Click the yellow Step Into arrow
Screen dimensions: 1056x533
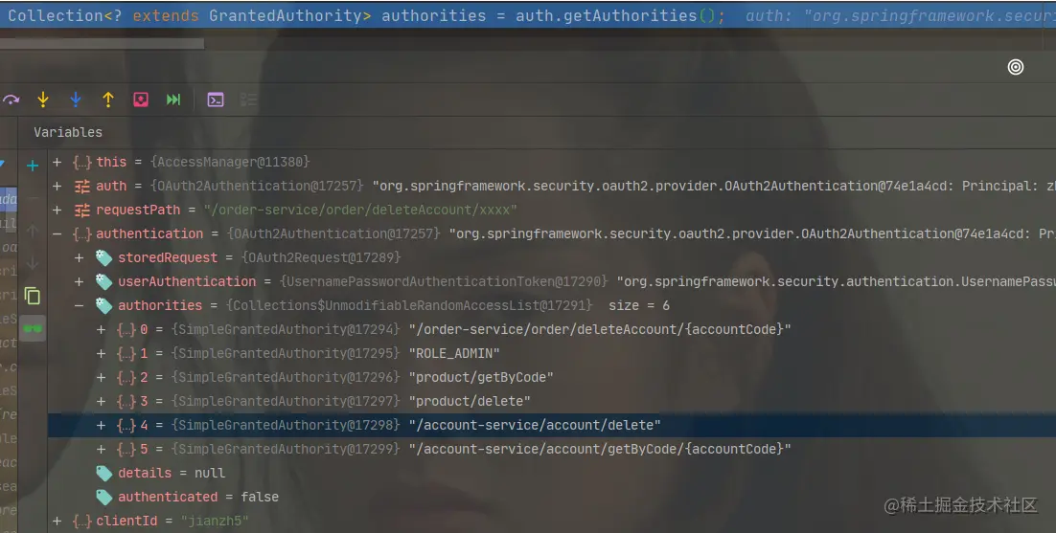43,100
